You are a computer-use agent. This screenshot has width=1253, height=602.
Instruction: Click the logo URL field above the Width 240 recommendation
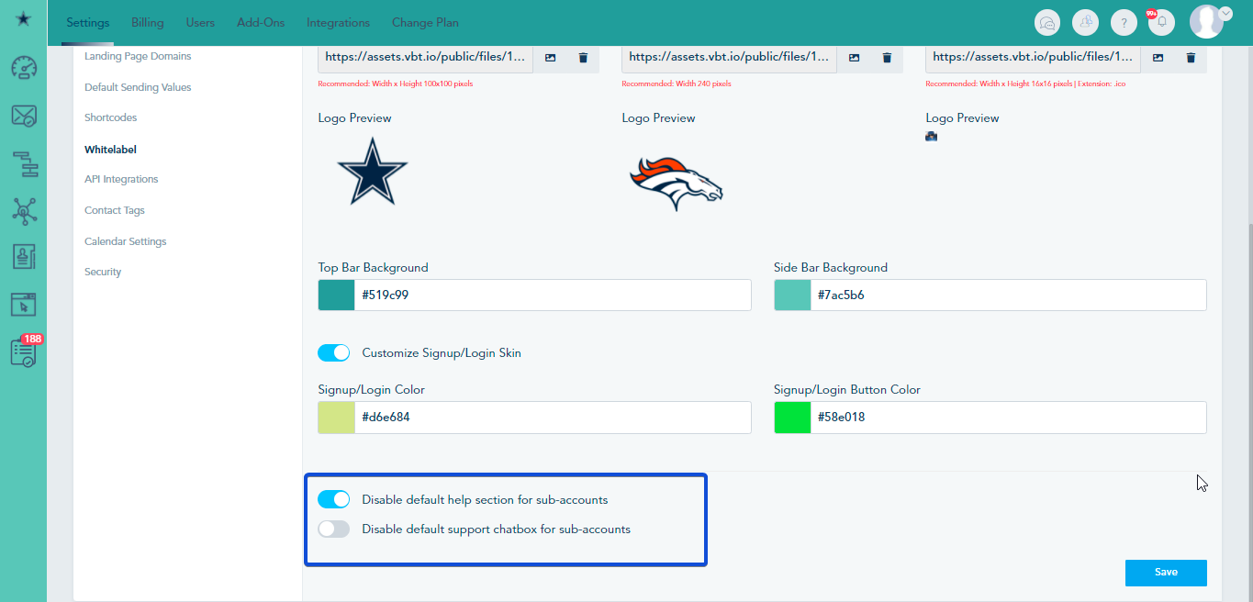coord(729,57)
